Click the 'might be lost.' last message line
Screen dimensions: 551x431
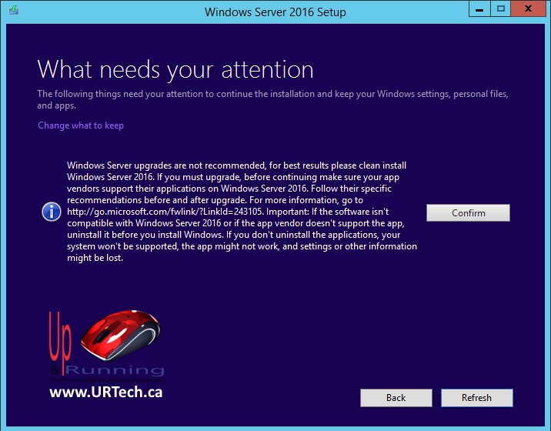pyautogui.click(x=95, y=258)
